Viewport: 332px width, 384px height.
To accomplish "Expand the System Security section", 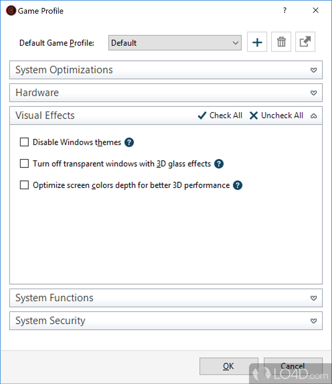I will [314, 321].
